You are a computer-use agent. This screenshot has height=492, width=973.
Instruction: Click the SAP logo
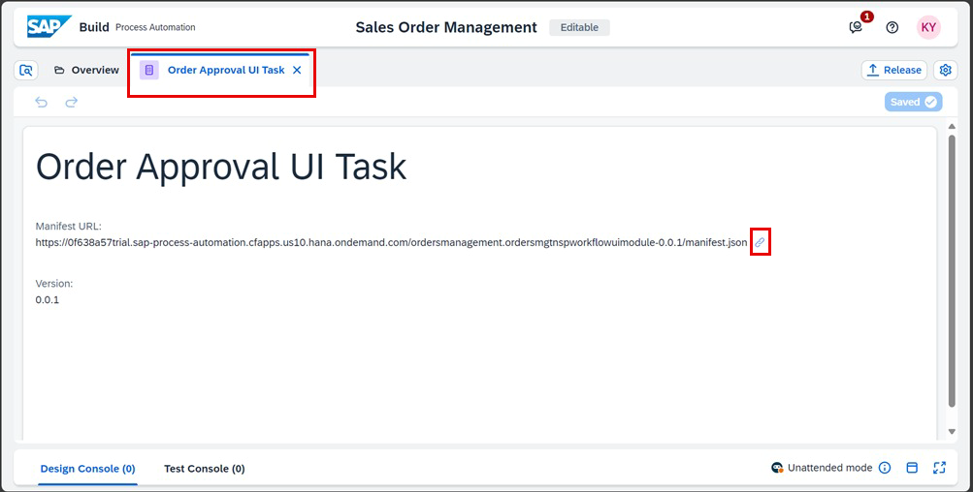click(49, 27)
